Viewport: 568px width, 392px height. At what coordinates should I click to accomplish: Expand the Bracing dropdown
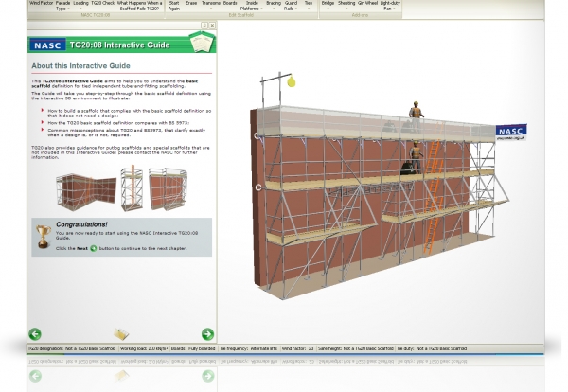pos(274,5)
